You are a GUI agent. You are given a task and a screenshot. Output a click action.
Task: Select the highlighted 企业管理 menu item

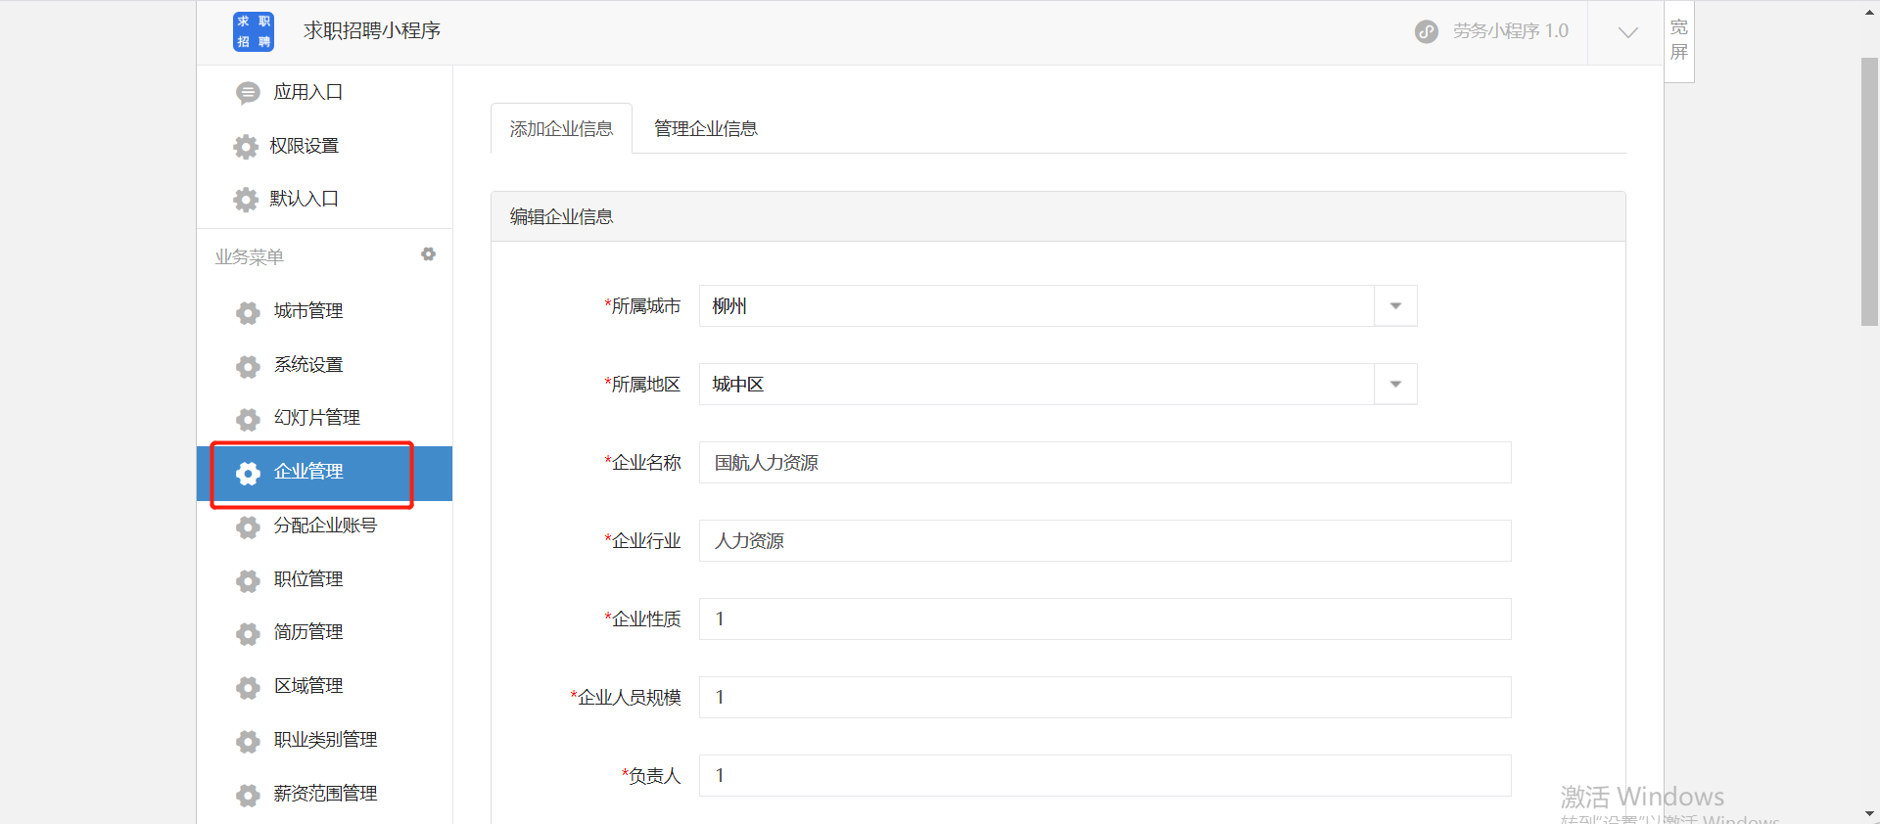click(x=324, y=473)
